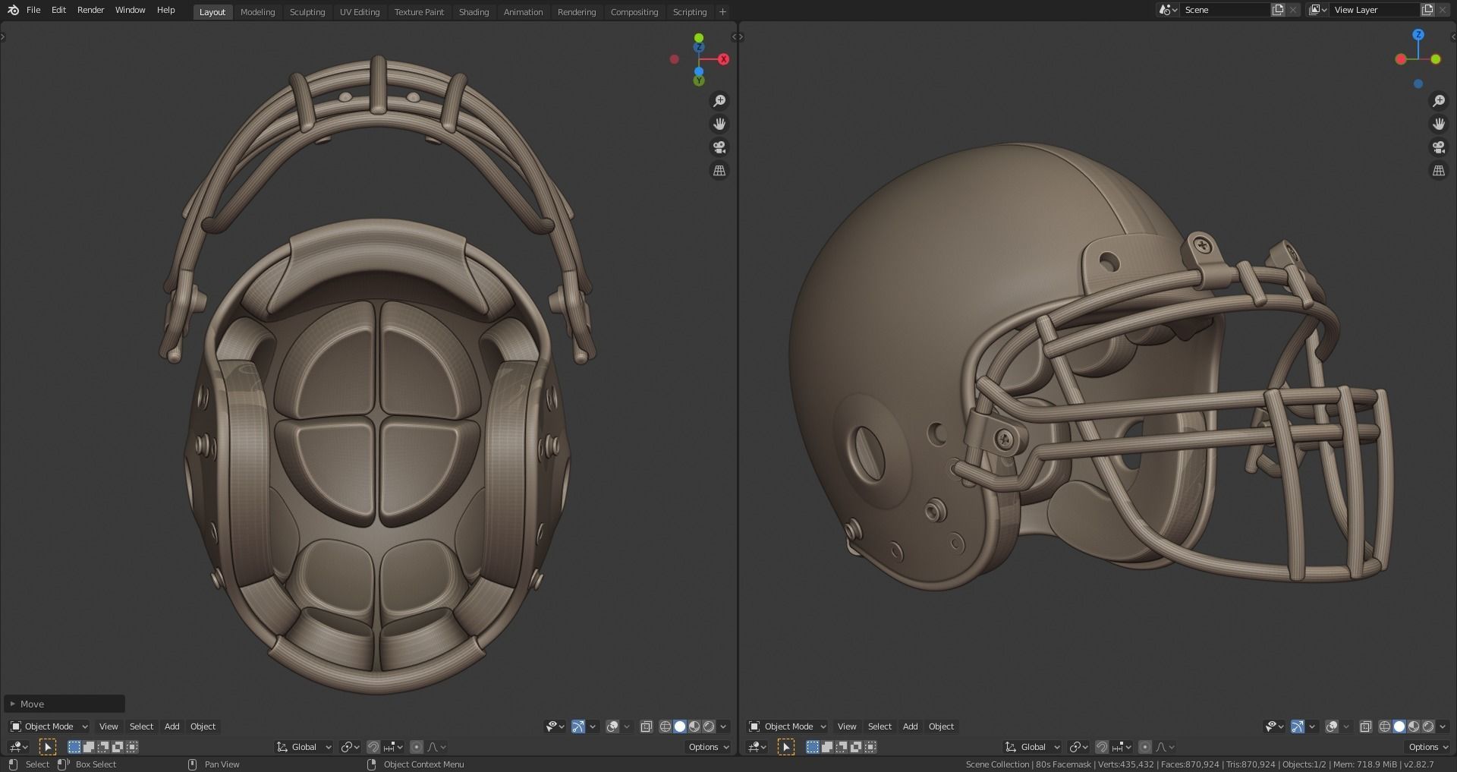Choose subtract selection mode, left viewport

(x=103, y=747)
